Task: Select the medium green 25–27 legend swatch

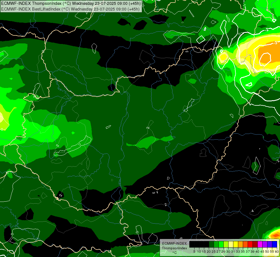Action: click(216, 244)
